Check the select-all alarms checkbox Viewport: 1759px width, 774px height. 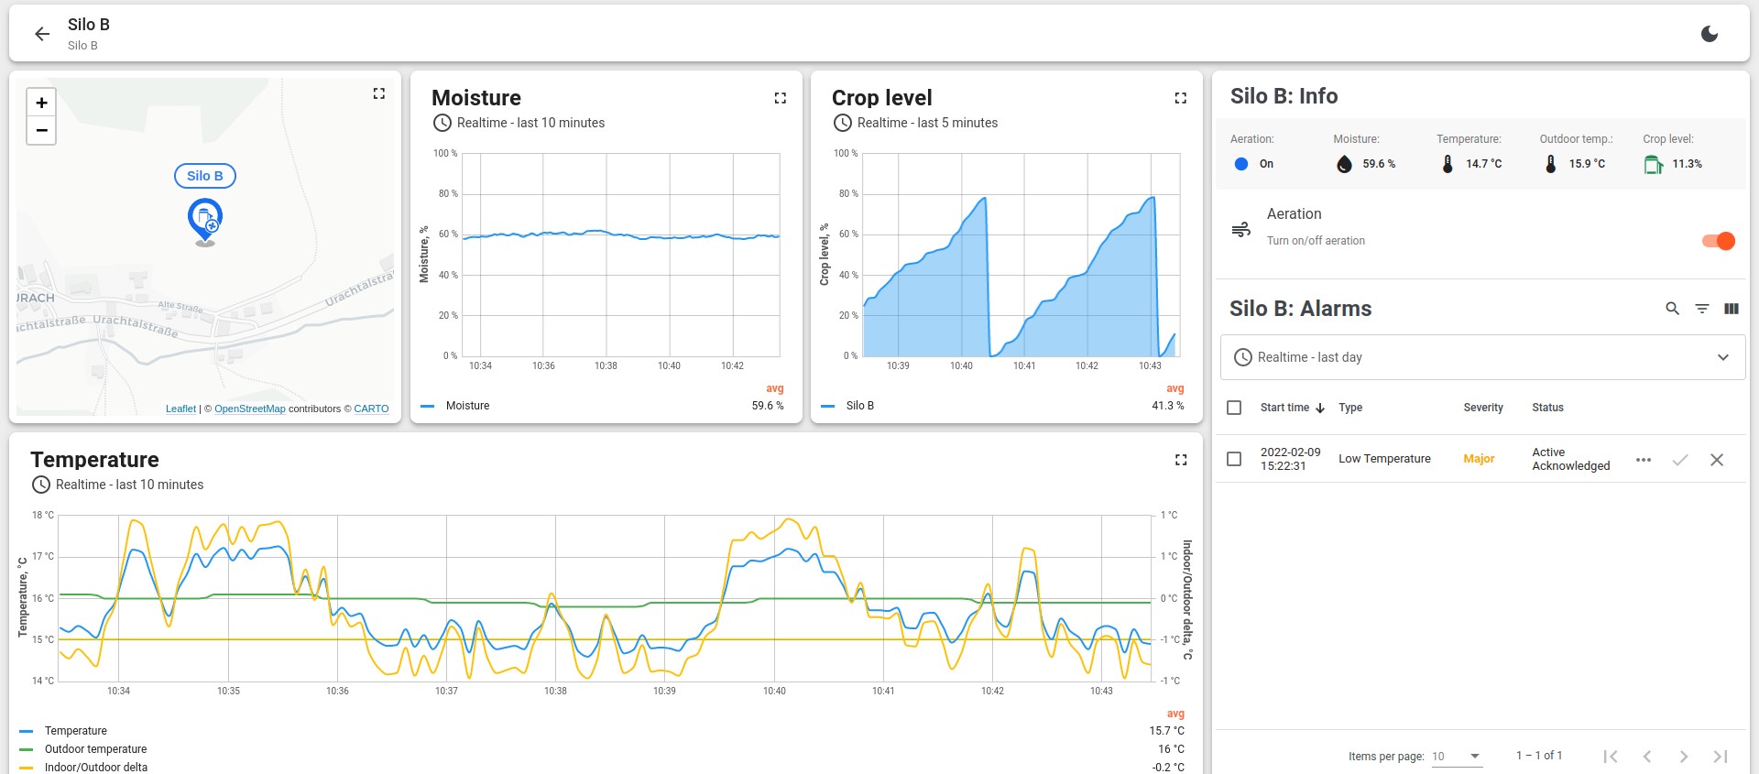(x=1234, y=408)
